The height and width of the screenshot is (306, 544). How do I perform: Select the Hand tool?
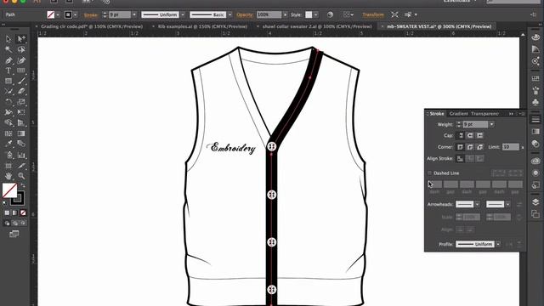pos(8,176)
